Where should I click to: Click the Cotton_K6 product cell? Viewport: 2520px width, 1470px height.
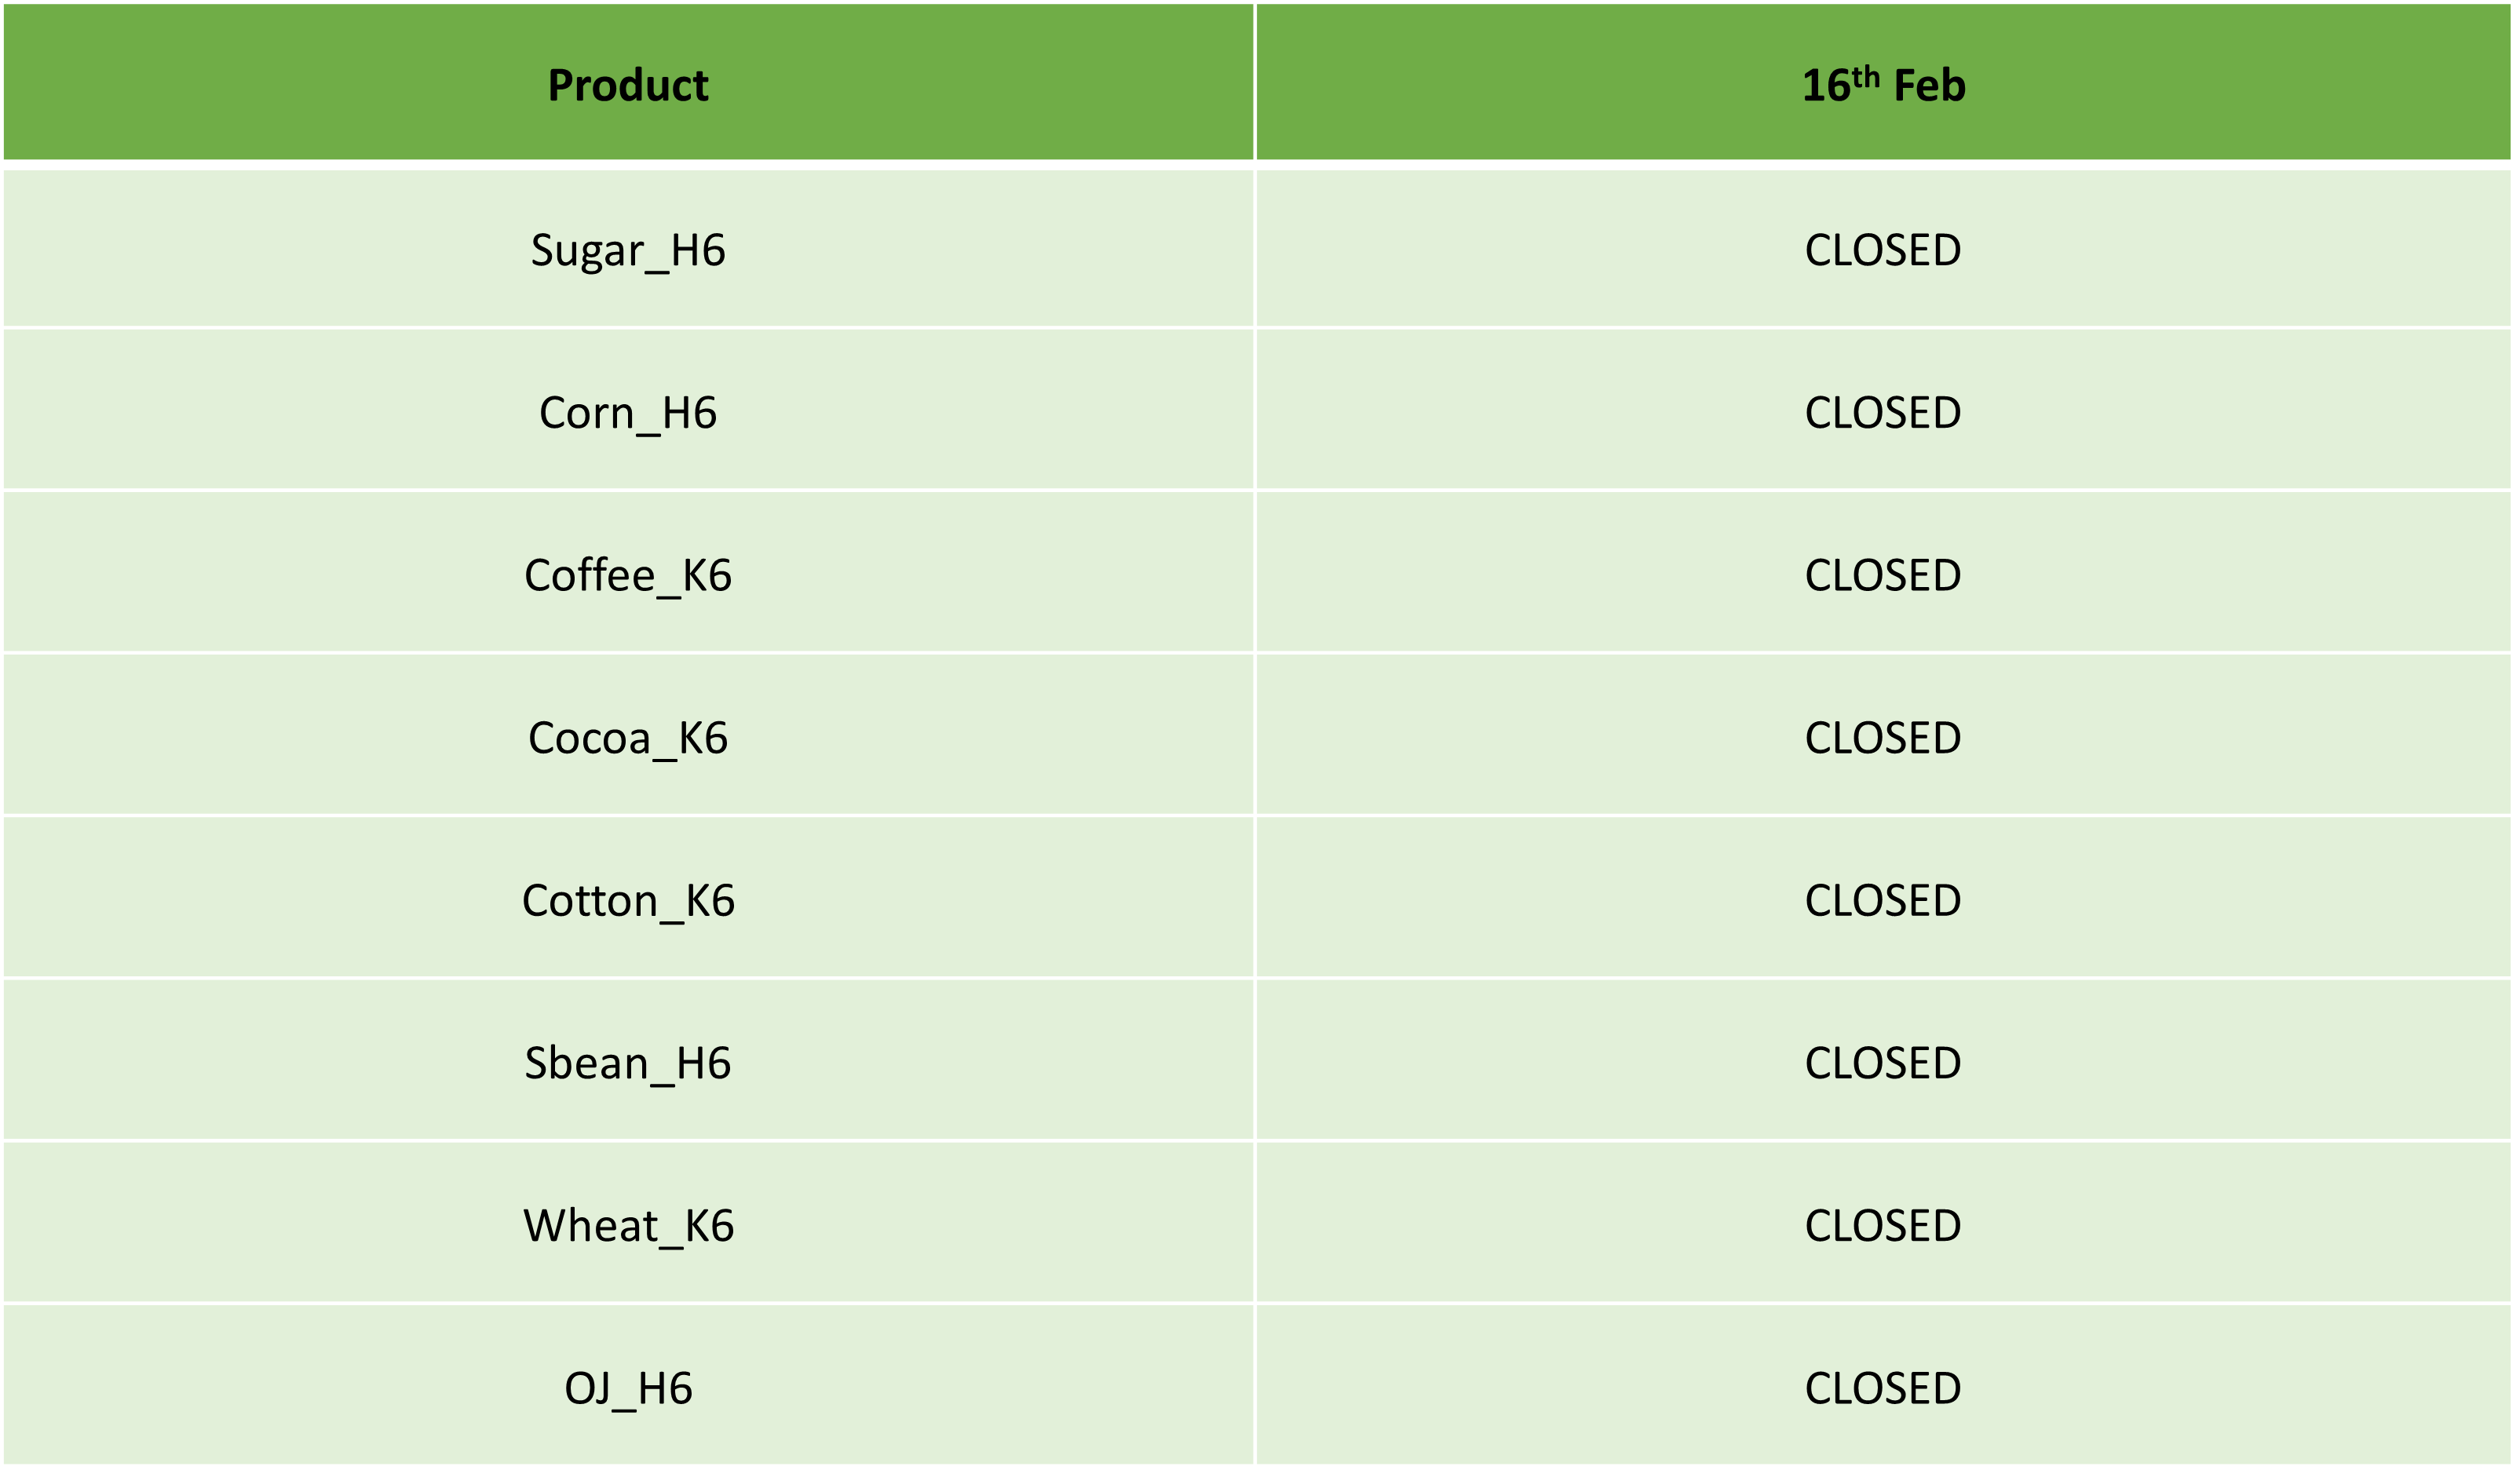coord(628,901)
